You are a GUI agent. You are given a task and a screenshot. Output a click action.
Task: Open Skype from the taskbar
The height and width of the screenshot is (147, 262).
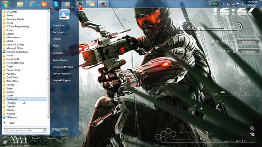tap(56, 4)
